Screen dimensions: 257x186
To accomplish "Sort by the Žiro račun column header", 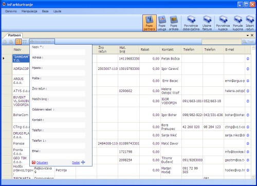I will [107, 49].
